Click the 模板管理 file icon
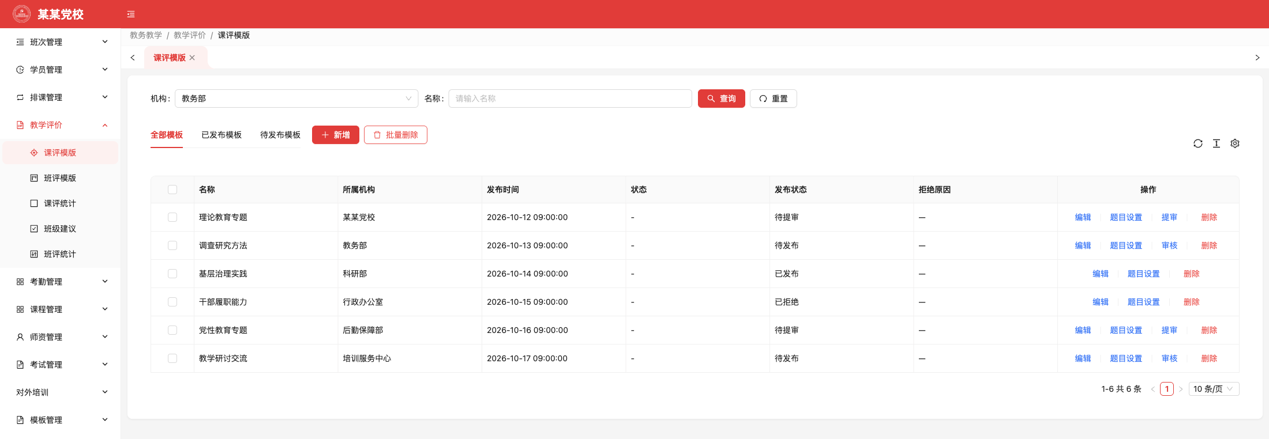This screenshot has width=1269, height=439. coord(20,420)
